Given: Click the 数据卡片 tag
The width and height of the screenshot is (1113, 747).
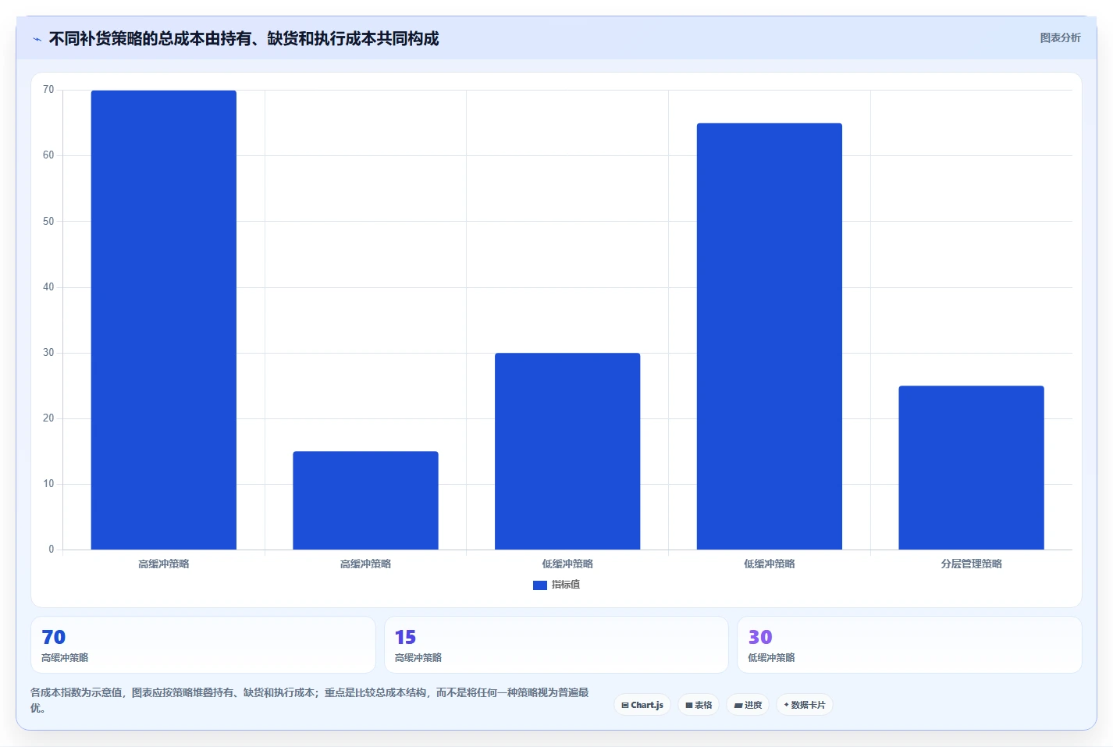Looking at the screenshot, I should point(805,705).
